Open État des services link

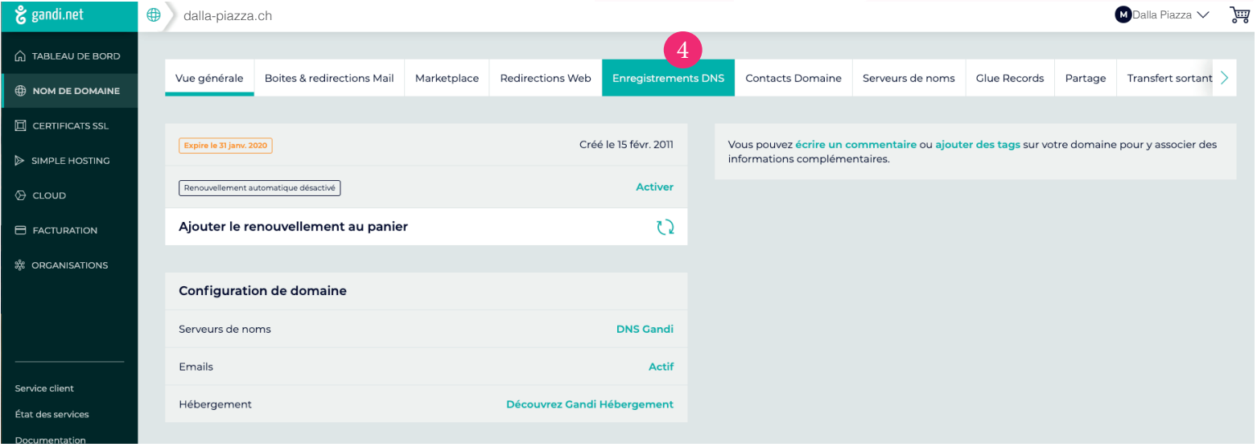[x=52, y=415]
